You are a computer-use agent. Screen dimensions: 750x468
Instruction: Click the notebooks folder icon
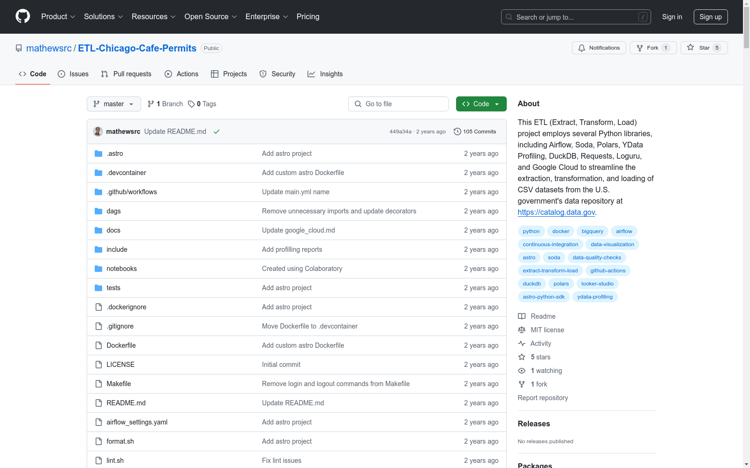click(98, 269)
